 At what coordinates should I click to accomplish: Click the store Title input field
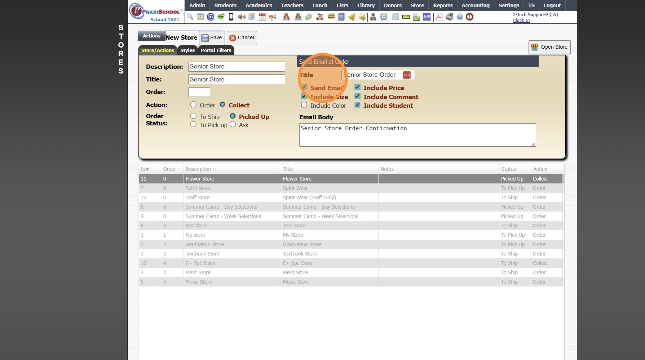237,79
